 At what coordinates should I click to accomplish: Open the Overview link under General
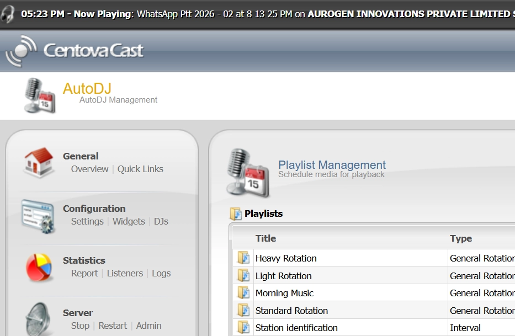click(x=89, y=169)
